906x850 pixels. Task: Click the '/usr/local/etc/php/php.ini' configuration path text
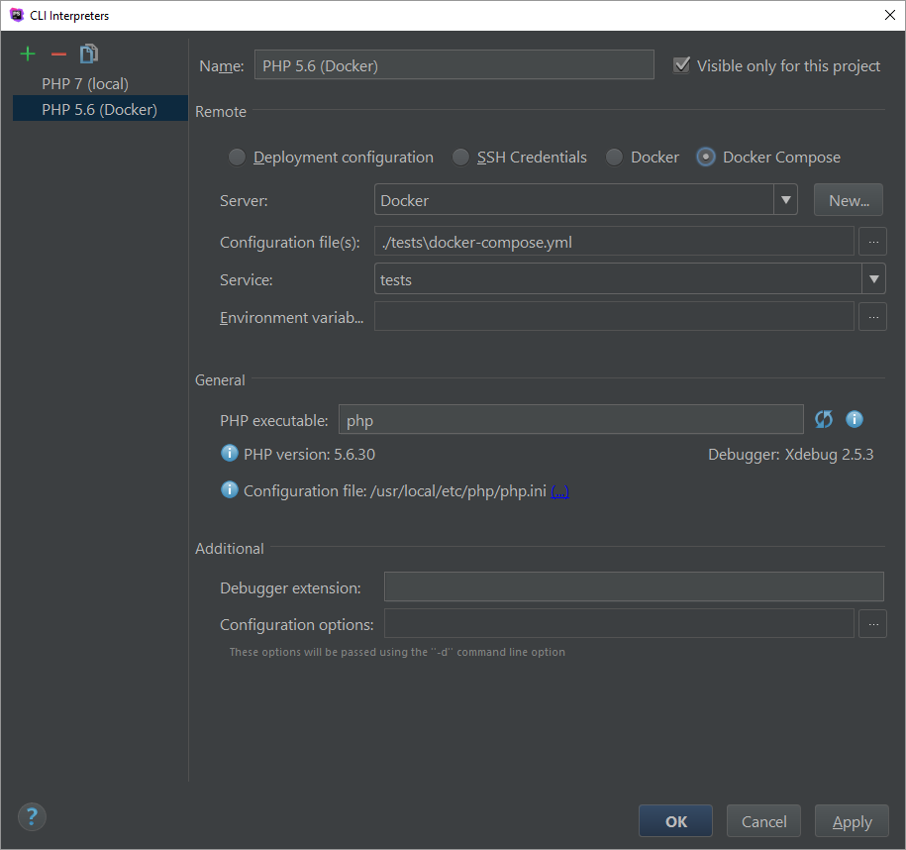458,491
